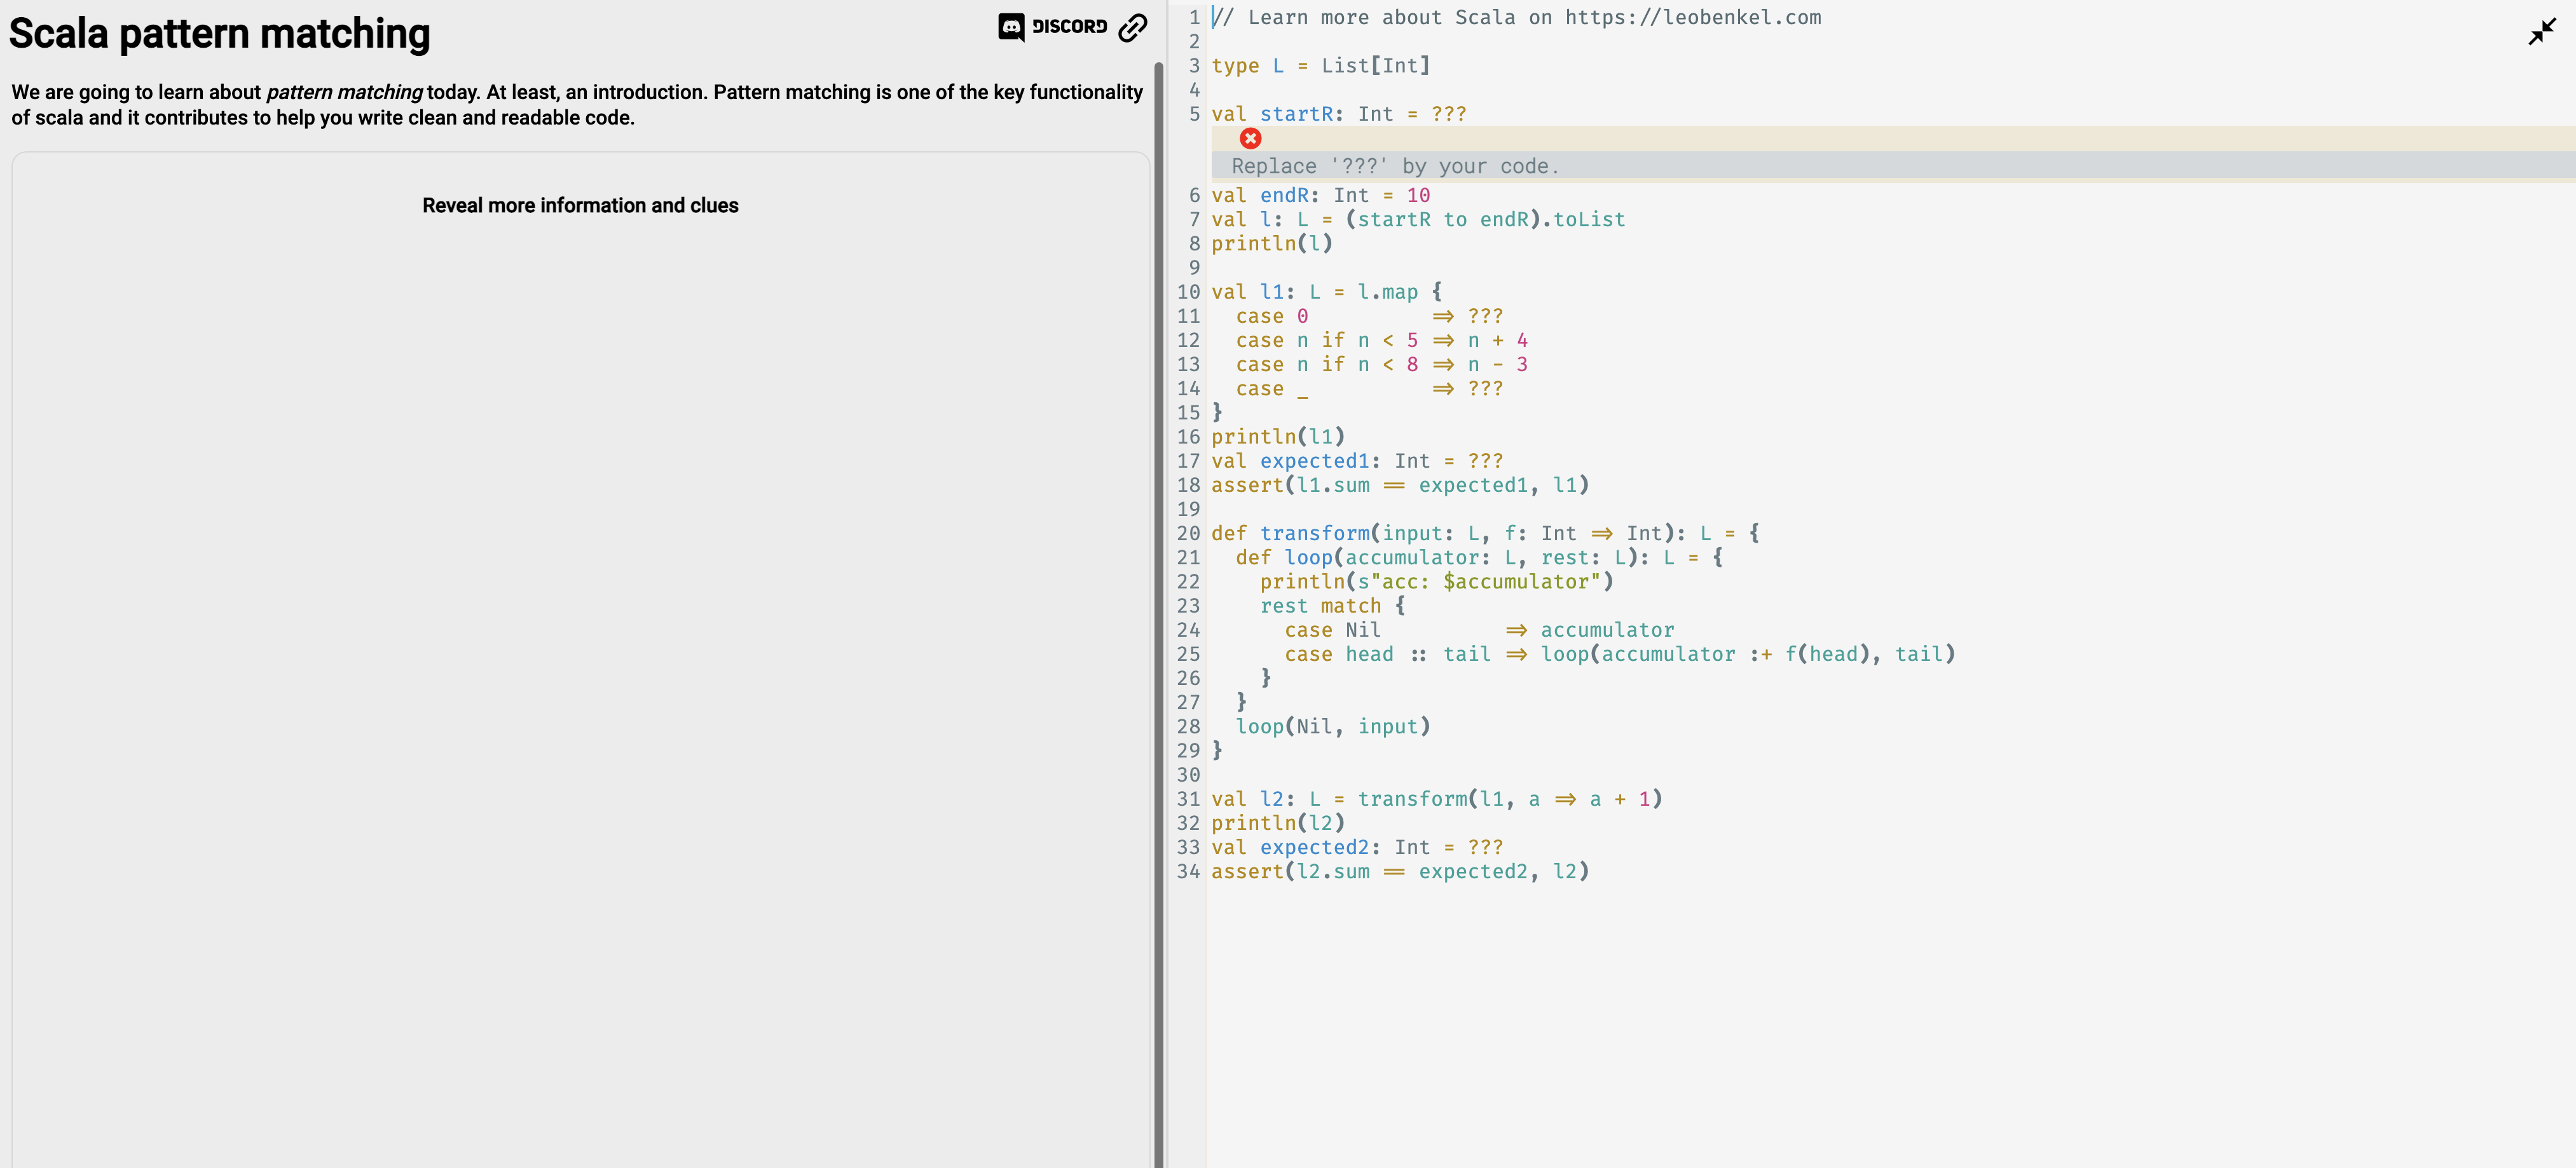
Task: Click line number 20 in the gutter
Action: 1188,533
